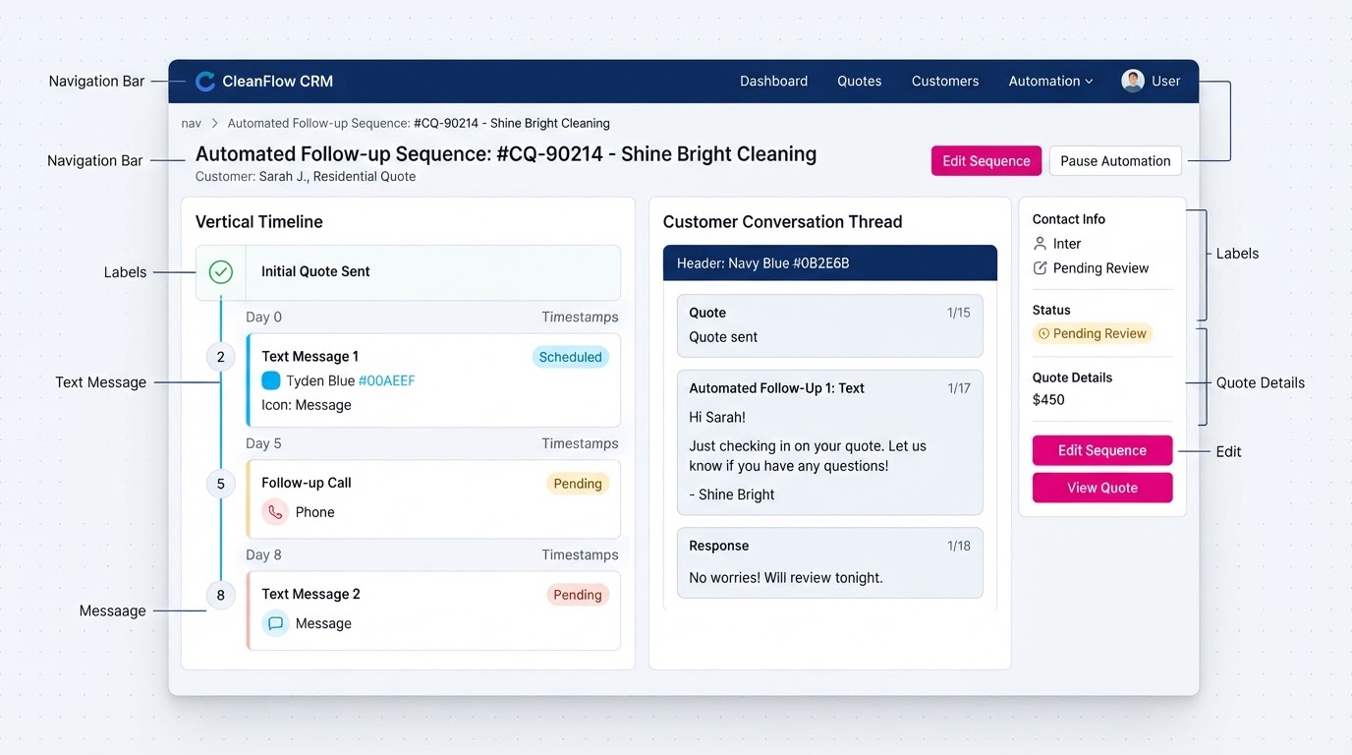Click the "Day 5" timeline label
The image size is (1352, 755).
coord(263,443)
